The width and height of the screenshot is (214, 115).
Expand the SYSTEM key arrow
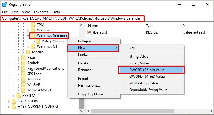coord(13,96)
